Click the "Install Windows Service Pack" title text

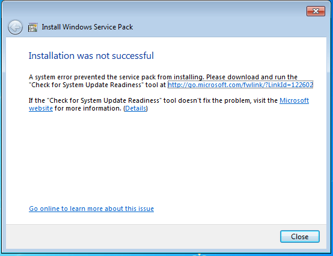click(87, 27)
